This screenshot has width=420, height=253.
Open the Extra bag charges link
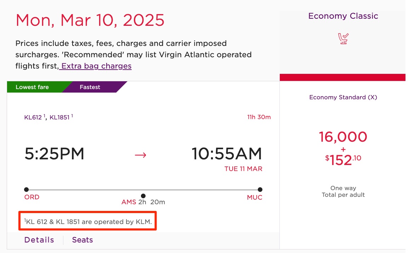click(x=95, y=66)
